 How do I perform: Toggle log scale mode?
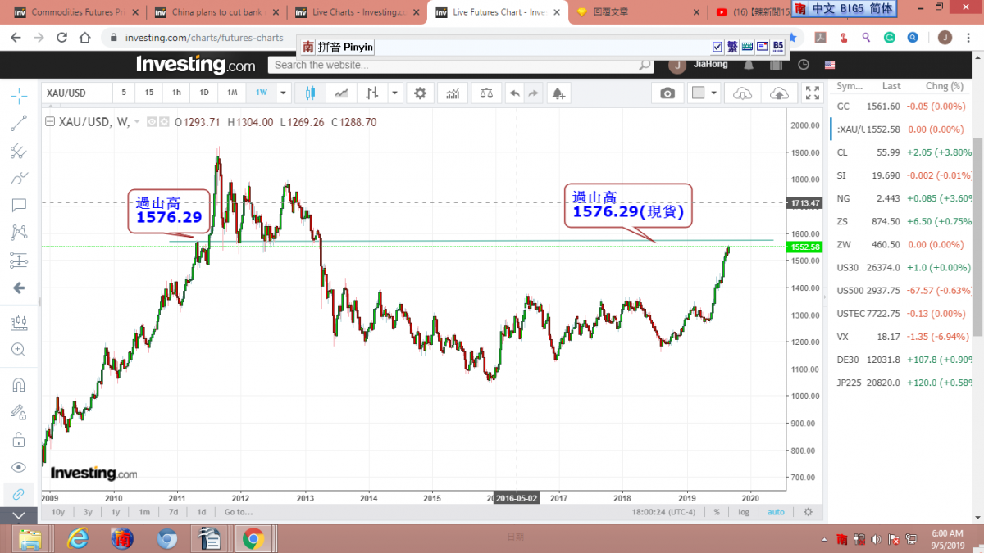click(x=744, y=512)
